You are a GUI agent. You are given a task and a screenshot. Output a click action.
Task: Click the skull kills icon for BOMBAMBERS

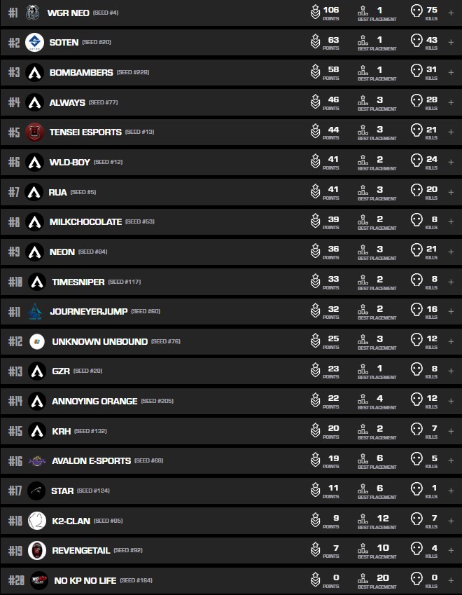point(416,72)
